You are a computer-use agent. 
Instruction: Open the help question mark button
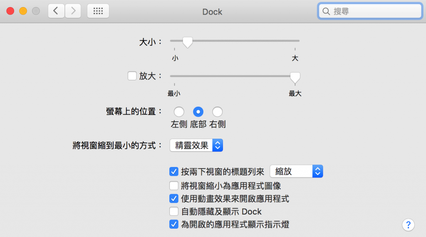click(408, 225)
